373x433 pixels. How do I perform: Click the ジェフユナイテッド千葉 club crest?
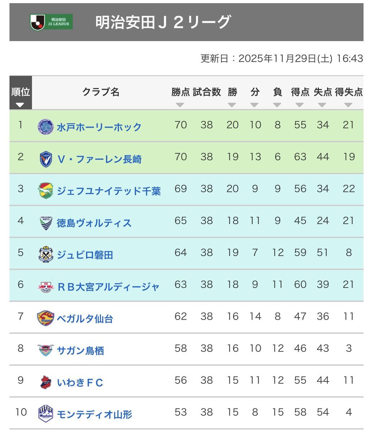(46, 191)
